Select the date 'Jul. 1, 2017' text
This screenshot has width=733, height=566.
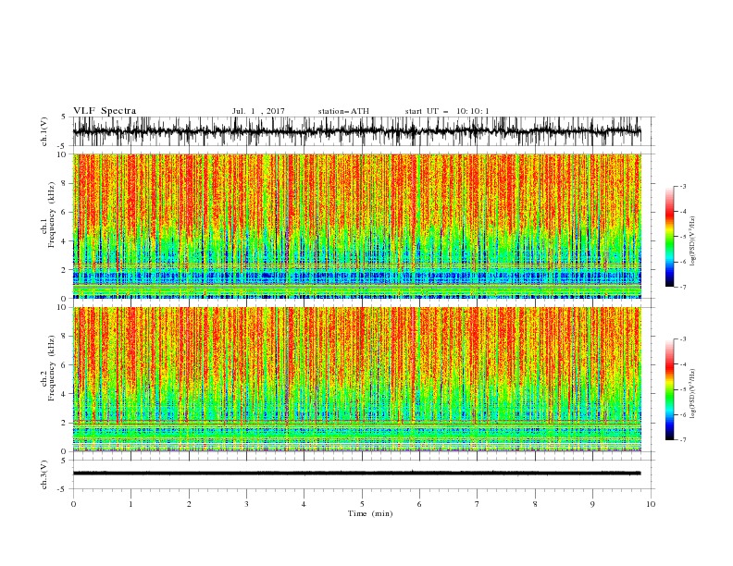258,111
